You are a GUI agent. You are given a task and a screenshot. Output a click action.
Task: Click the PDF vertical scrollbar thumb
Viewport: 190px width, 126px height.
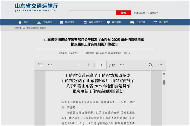[164, 82]
